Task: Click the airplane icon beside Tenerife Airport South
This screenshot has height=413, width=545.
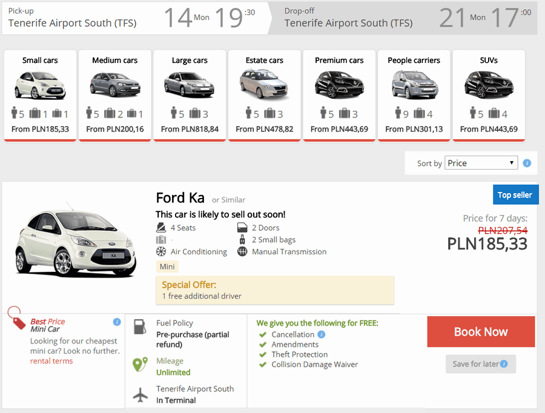Action: tap(140, 395)
